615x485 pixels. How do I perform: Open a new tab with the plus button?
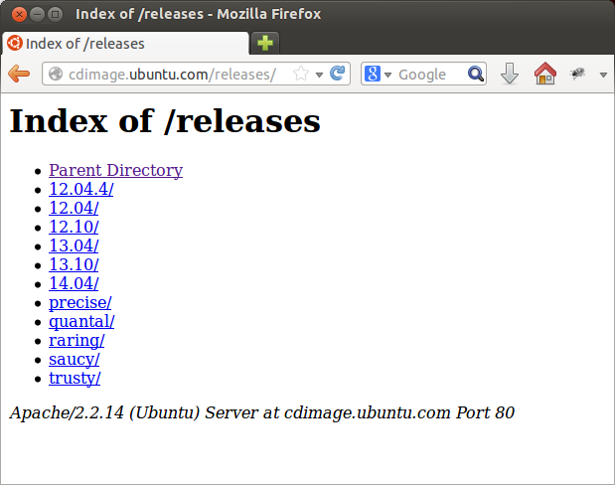tap(265, 43)
